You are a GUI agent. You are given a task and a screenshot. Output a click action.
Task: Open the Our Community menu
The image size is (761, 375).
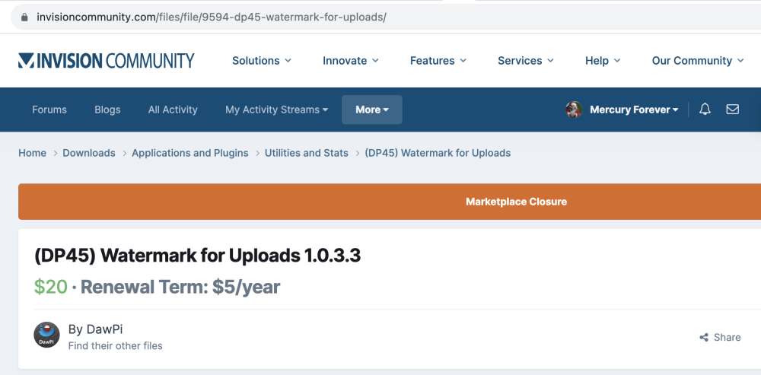[697, 61]
